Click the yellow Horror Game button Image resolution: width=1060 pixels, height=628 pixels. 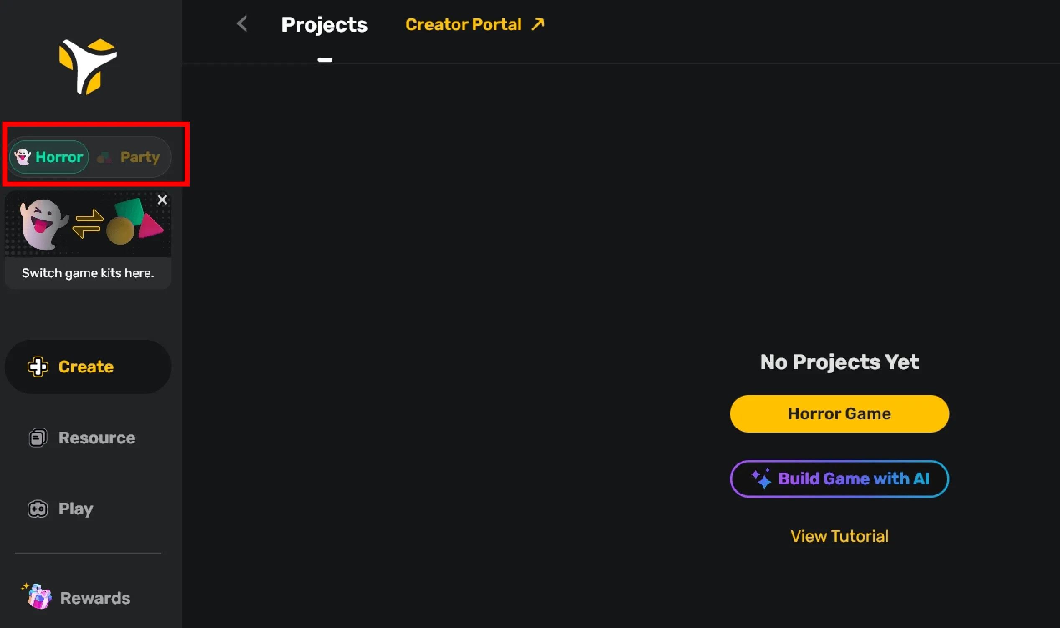click(839, 413)
